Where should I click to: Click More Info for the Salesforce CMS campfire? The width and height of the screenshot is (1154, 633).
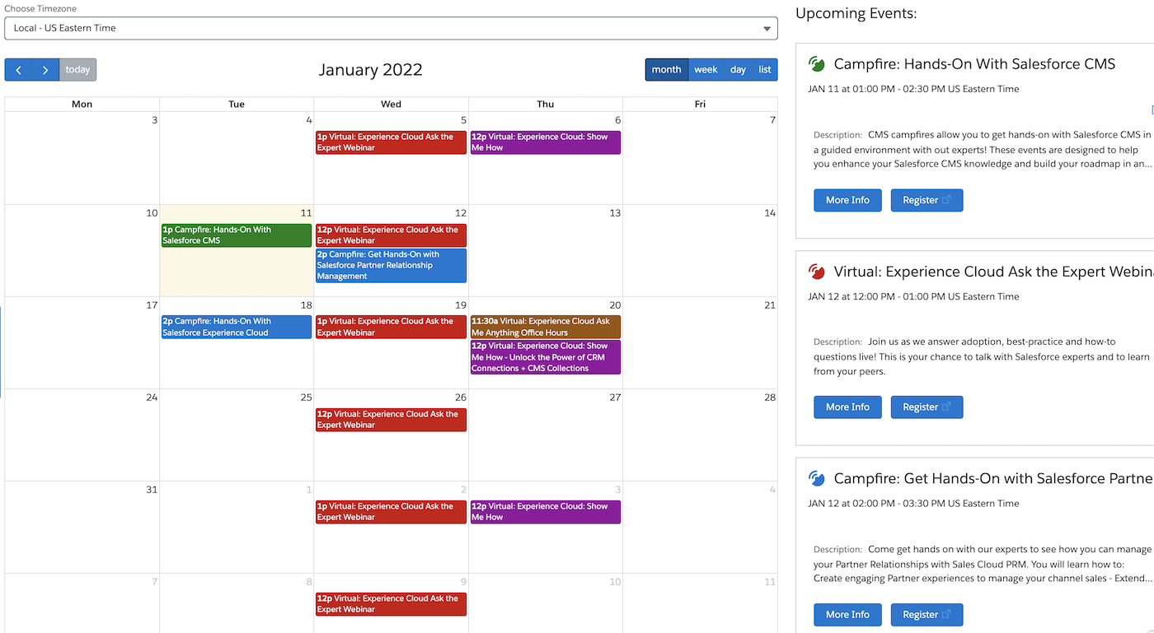(x=847, y=199)
